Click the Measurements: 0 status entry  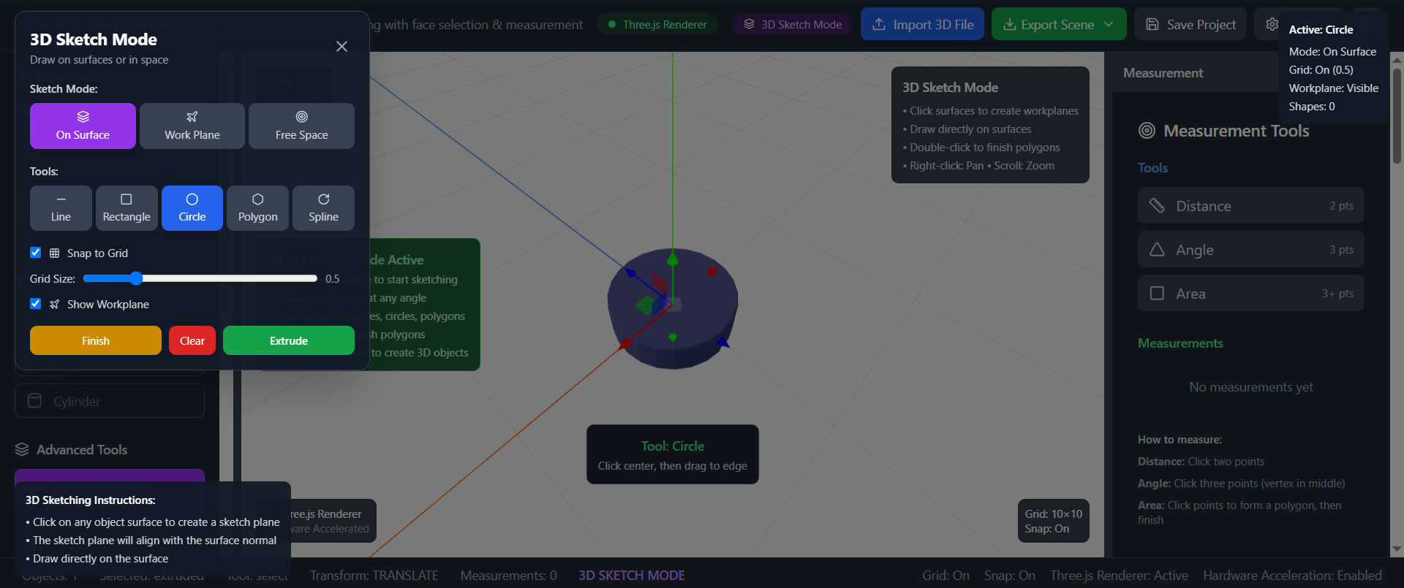[509, 576]
